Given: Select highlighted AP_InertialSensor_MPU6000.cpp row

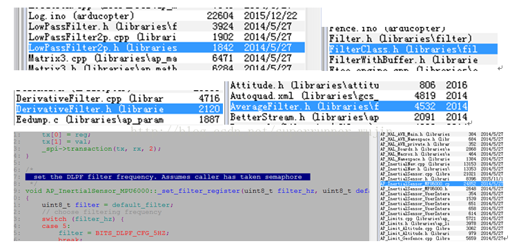Looking at the screenshot, I should click(442, 184).
